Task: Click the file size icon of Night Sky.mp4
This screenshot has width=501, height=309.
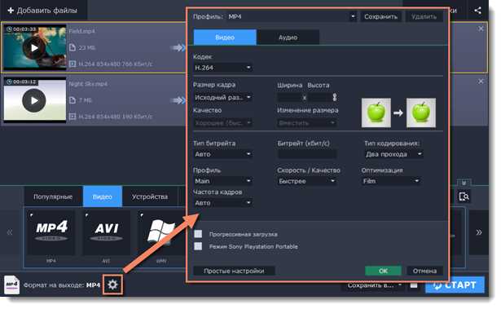Action: point(73,100)
